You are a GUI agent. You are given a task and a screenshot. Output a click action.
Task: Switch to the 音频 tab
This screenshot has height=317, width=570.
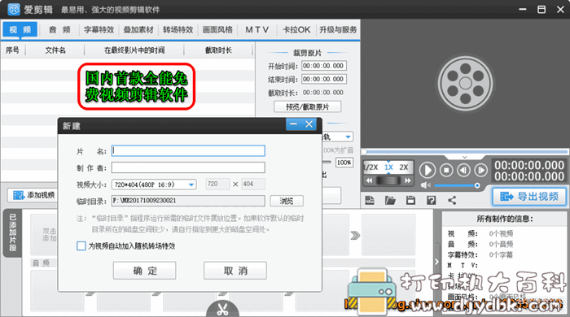59,30
